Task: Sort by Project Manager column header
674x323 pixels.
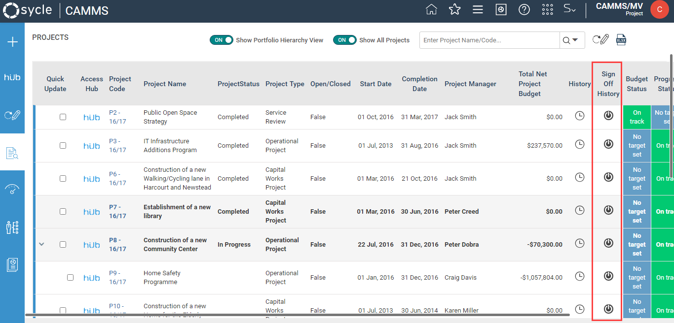Action: (470, 84)
